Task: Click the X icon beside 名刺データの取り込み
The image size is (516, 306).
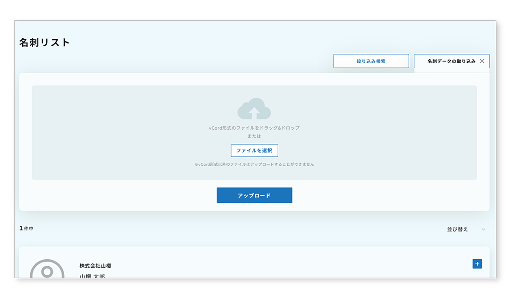Action: tap(482, 60)
